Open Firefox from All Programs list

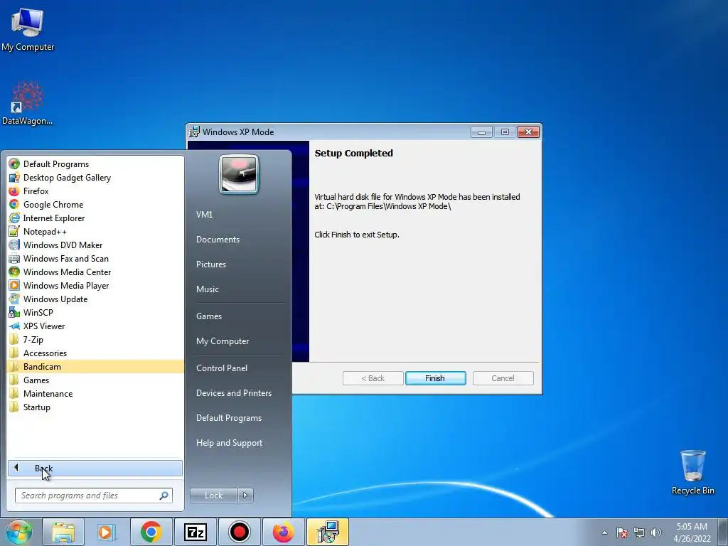95,191
